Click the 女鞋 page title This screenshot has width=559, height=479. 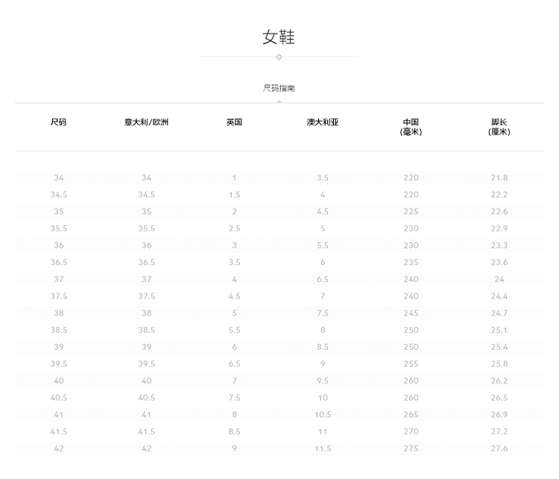(279, 37)
